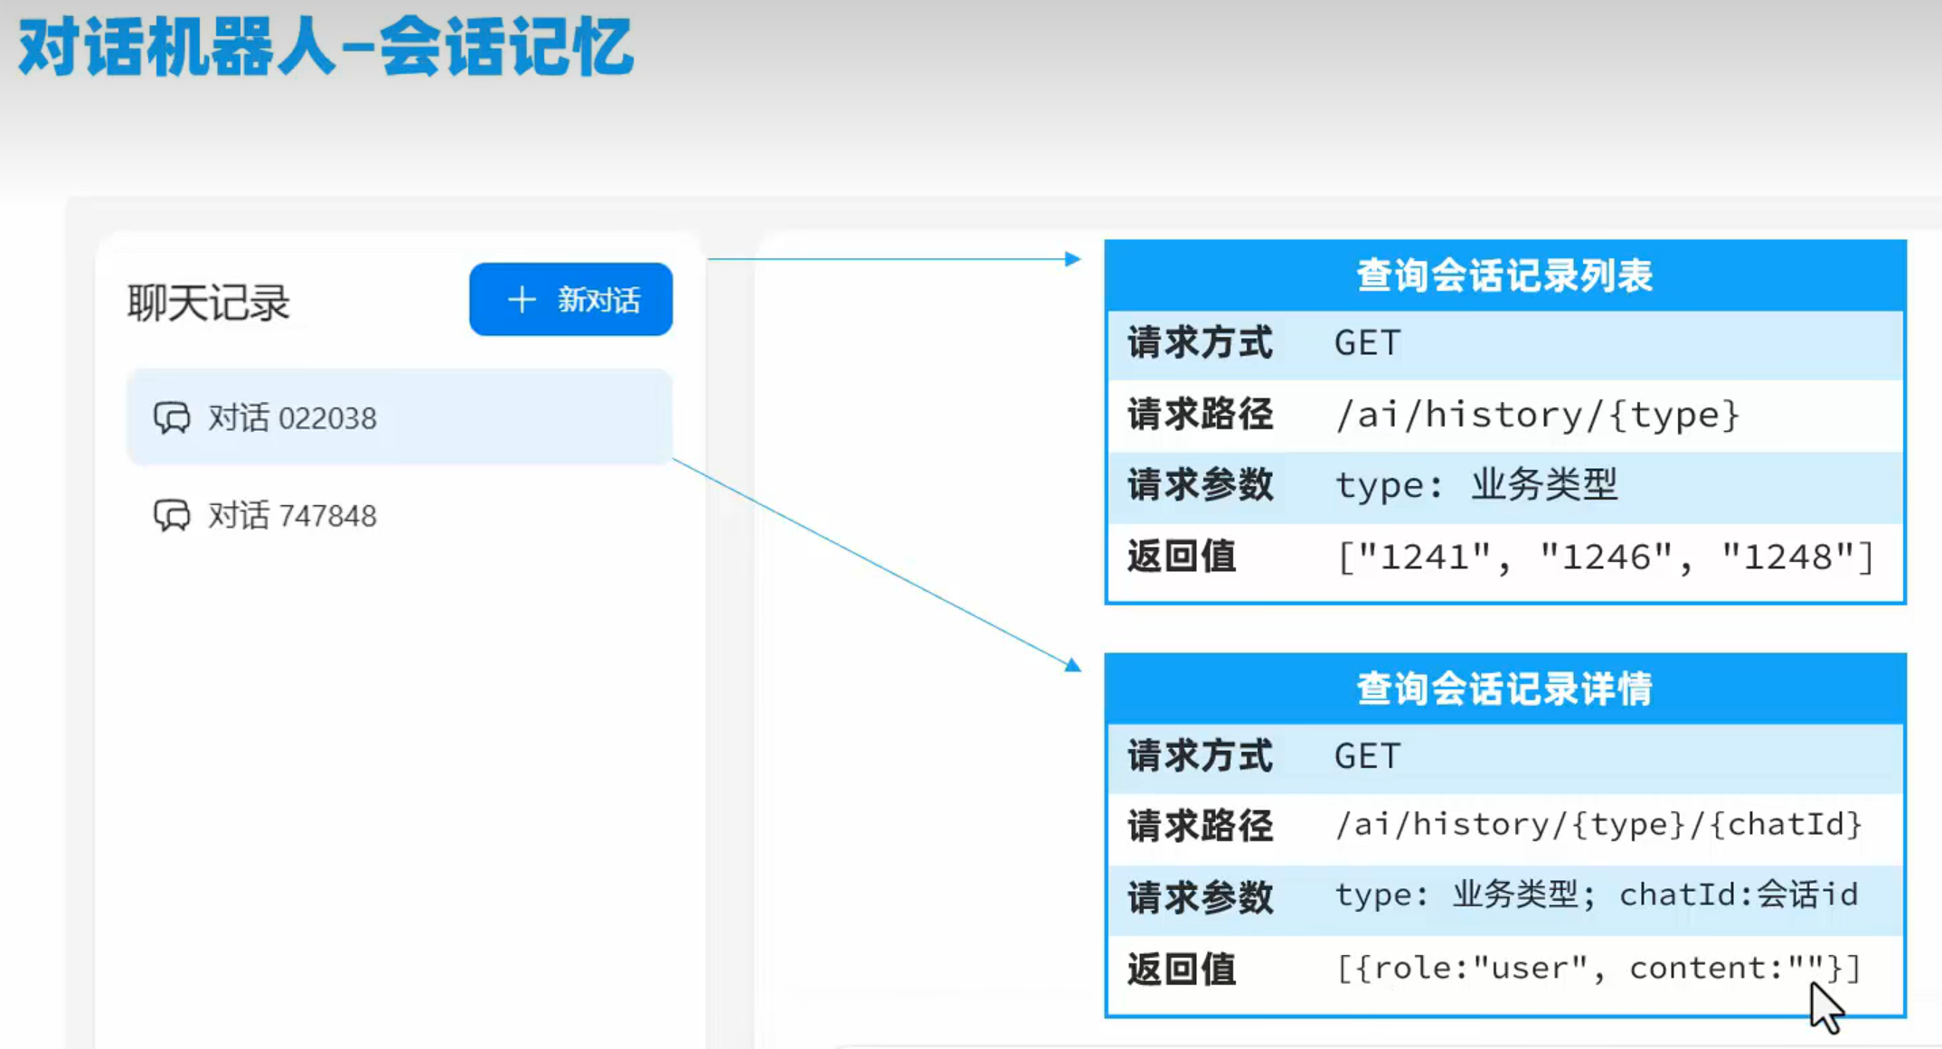Screen dimensions: 1942x1049
Task: Click chat bubble icon beside 对话 747848
Action: pyautogui.click(x=172, y=516)
